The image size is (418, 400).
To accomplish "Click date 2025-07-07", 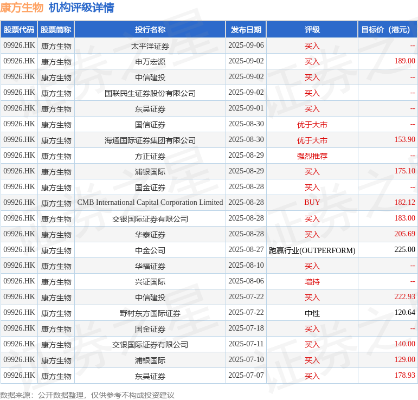I will coord(246,376).
